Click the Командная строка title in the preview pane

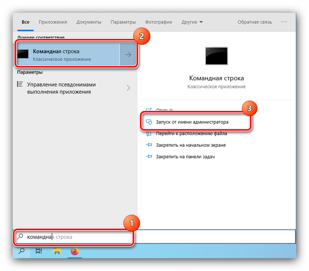click(x=216, y=78)
